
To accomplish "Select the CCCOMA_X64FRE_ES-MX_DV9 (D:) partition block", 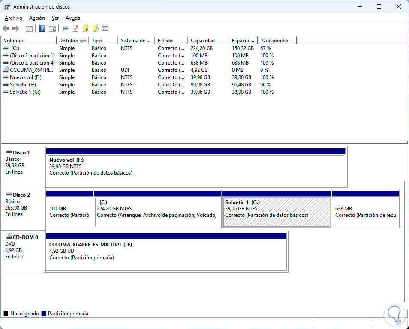I will tap(166, 252).
